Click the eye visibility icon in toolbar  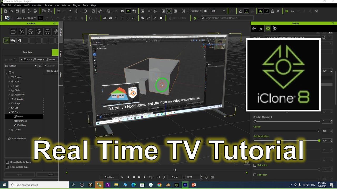coord(128,11)
